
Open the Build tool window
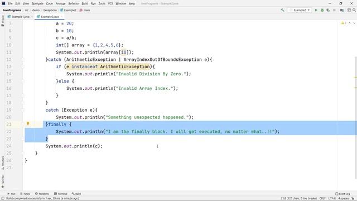pyautogui.click(x=76, y=194)
